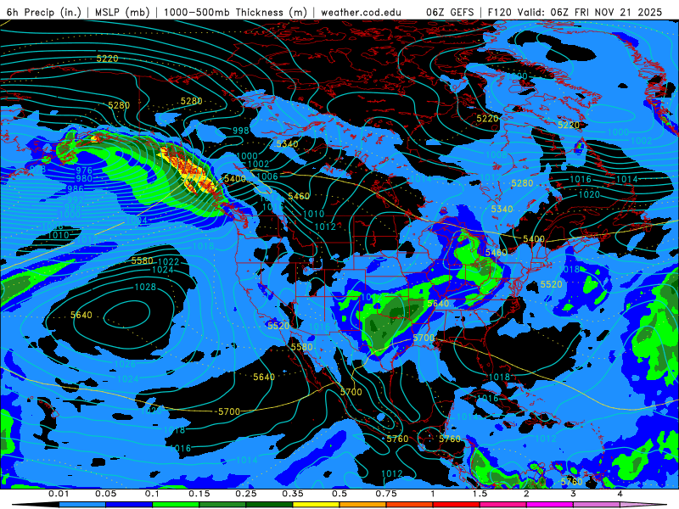Click the 0.5 legend value
Image resolution: width=679 pixels, height=509 pixels.
(x=339, y=494)
